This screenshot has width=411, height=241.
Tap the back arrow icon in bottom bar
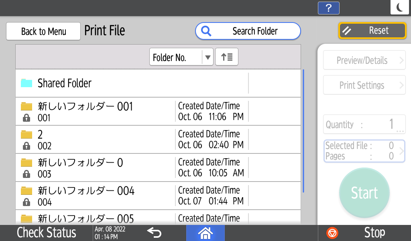point(154,233)
